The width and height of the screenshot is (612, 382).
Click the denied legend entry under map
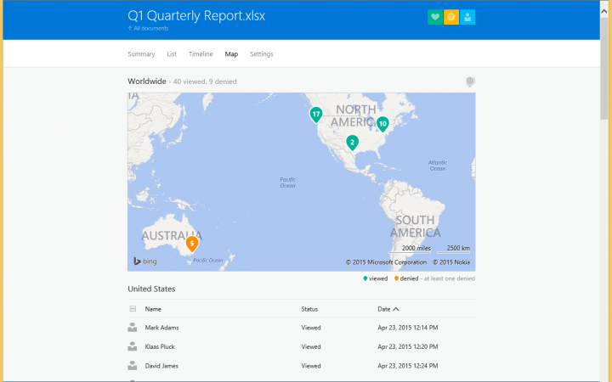pyautogui.click(x=406, y=278)
